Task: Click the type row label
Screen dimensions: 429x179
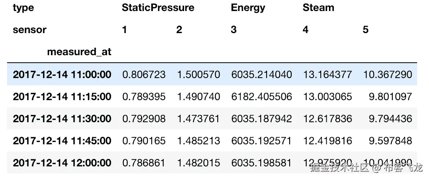Action: click(23, 8)
